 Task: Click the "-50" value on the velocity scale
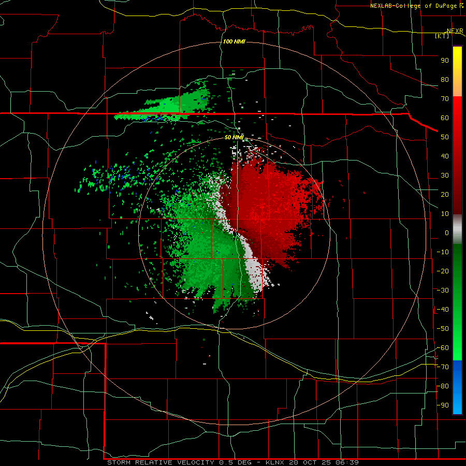click(443, 329)
